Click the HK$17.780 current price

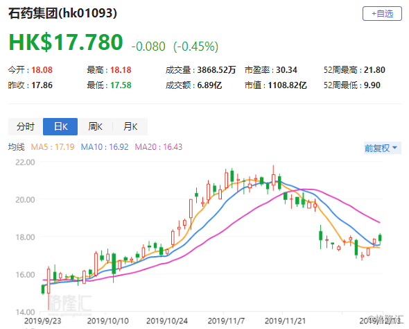click(x=66, y=42)
